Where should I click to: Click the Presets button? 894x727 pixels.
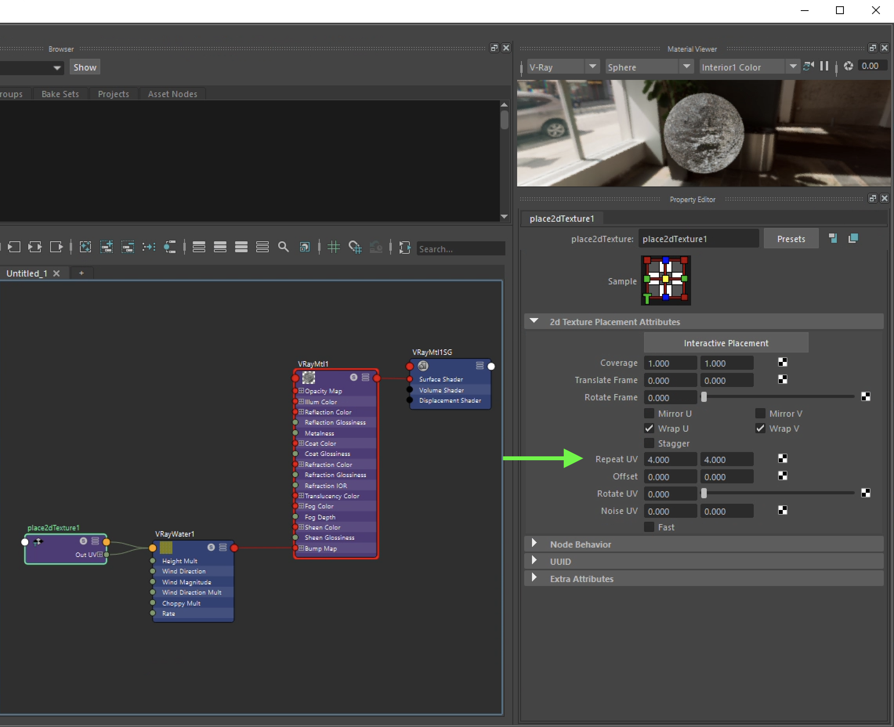coord(791,239)
